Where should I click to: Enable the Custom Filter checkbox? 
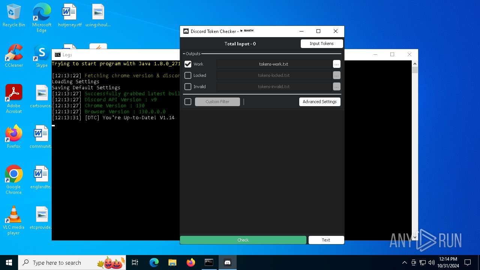[x=188, y=102]
